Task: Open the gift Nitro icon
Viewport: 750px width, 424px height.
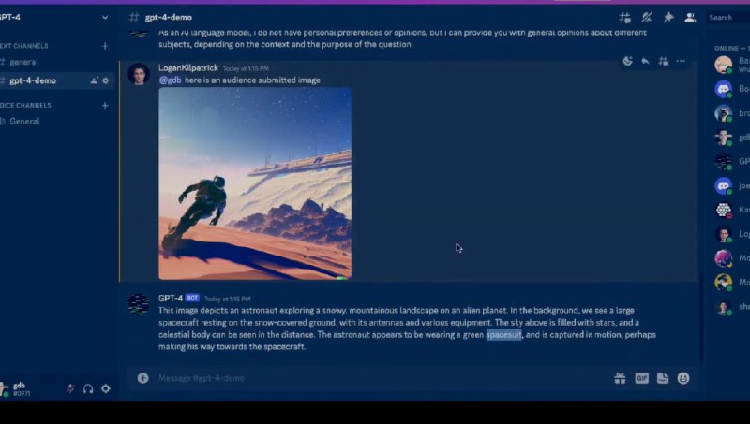Action: (620, 378)
